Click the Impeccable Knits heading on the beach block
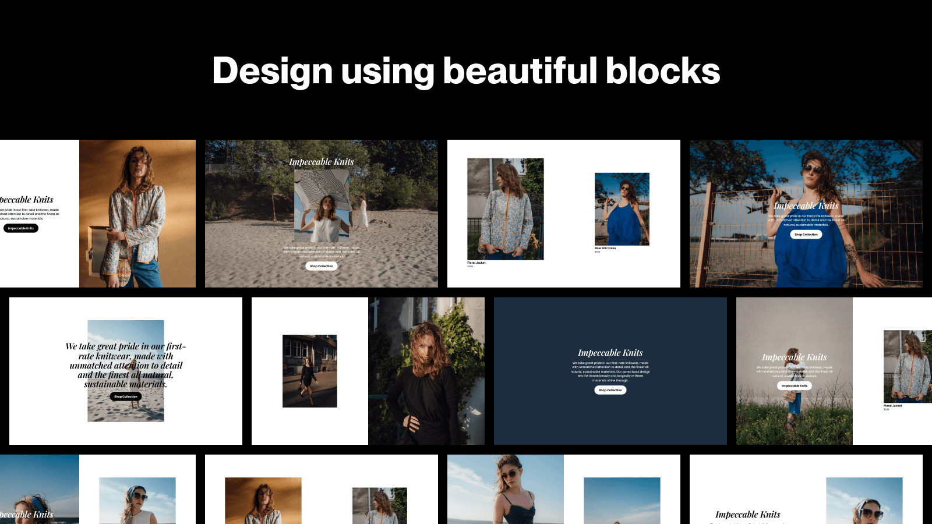Viewport: 932px width, 524px height. [x=321, y=161]
